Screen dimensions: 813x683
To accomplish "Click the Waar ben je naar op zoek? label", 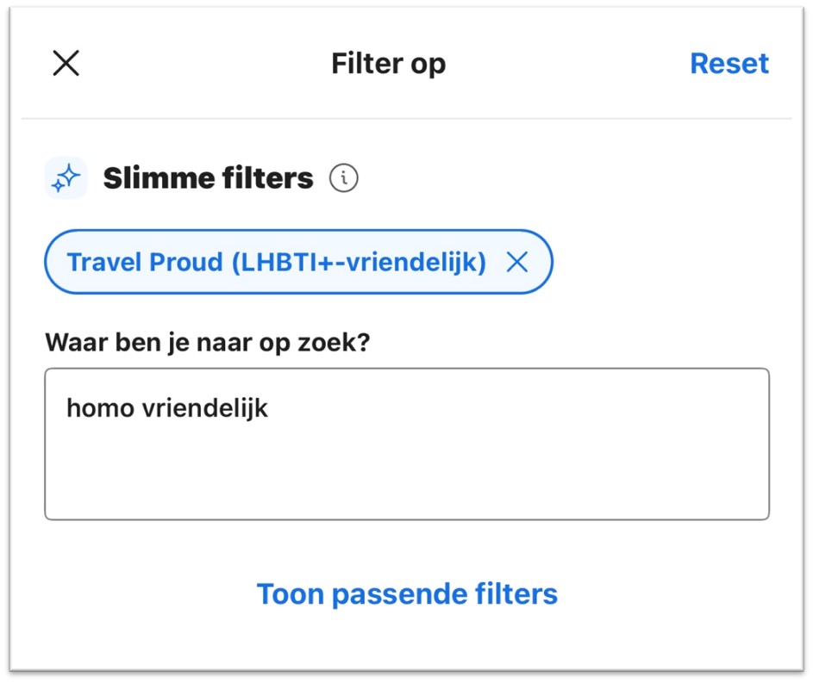I will [x=207, y=342].
